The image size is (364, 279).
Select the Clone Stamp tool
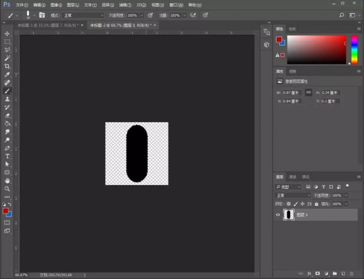(x=7, y=99)
